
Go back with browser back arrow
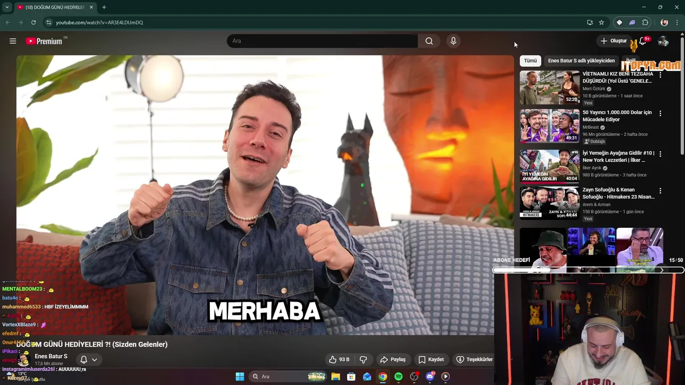tap(7, 22)
